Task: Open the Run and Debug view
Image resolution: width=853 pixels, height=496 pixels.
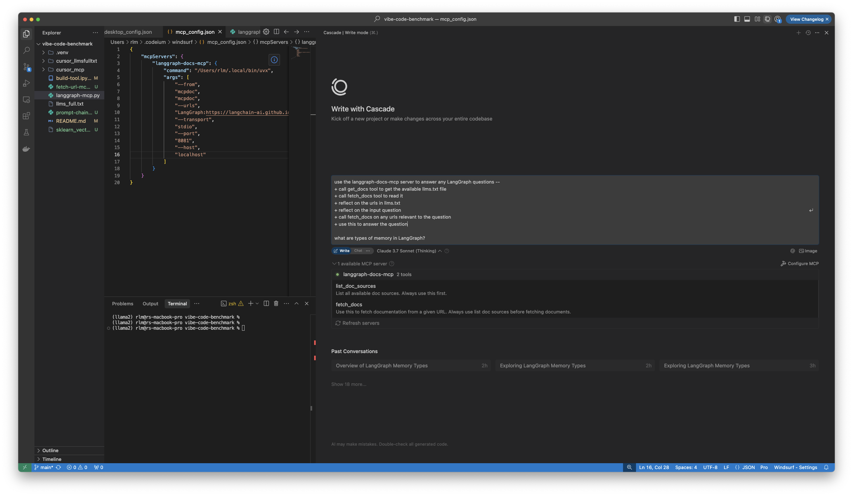Action: (x=26, y=83)
